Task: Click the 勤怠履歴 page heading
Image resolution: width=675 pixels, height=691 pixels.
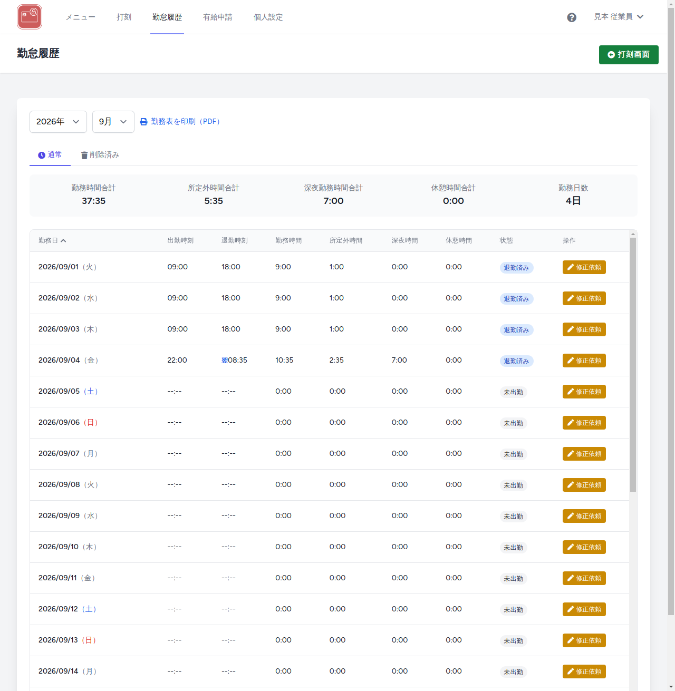Action: (x=38, y=54)
